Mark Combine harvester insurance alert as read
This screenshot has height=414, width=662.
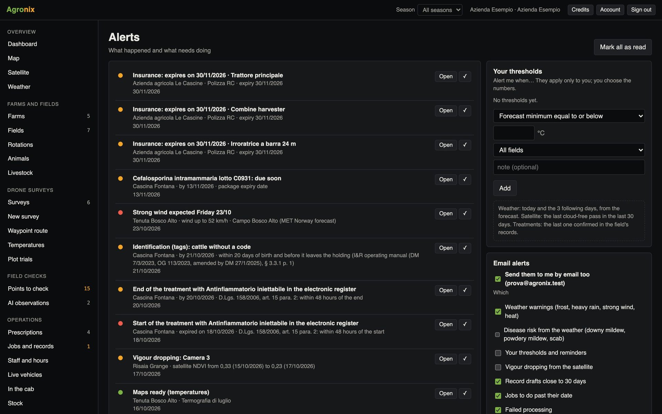tap(465, 110)
